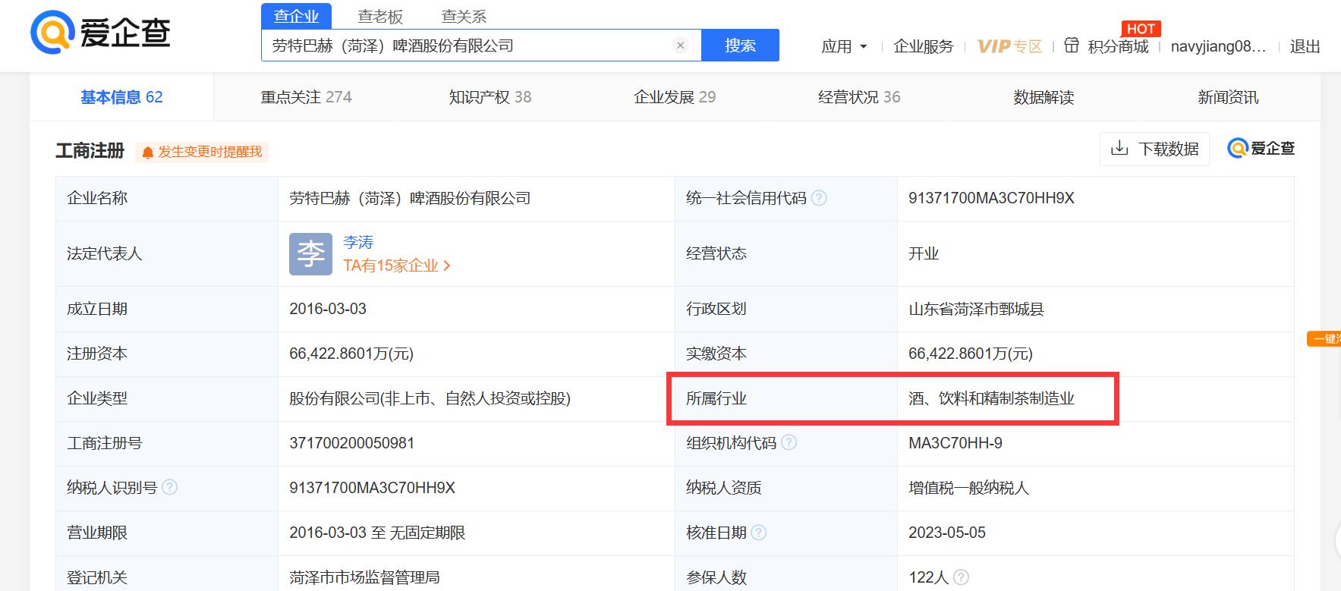Click organization code MA3C70HH-9
Screen dimensions: 1341x591
tap(955, 443)
